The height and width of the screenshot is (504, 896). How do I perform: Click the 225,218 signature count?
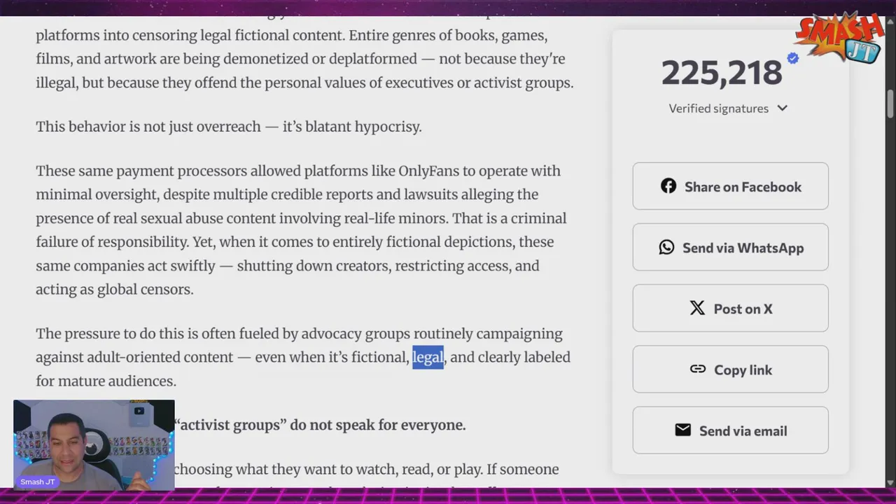click(721, 73)
